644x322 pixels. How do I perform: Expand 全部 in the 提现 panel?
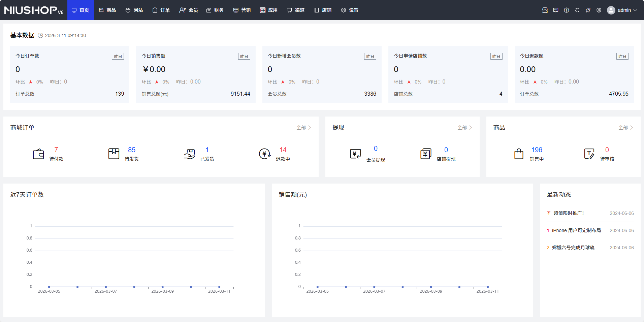[x=464, y=128]
